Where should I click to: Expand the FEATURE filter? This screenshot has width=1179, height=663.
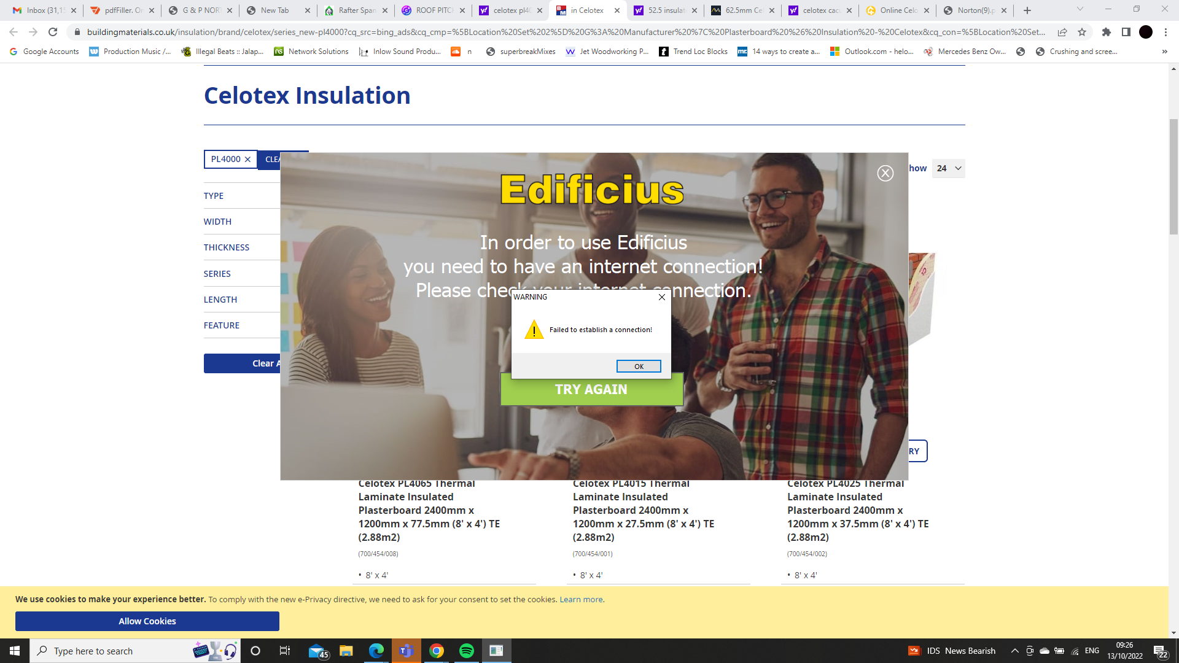tap(242, 325)
